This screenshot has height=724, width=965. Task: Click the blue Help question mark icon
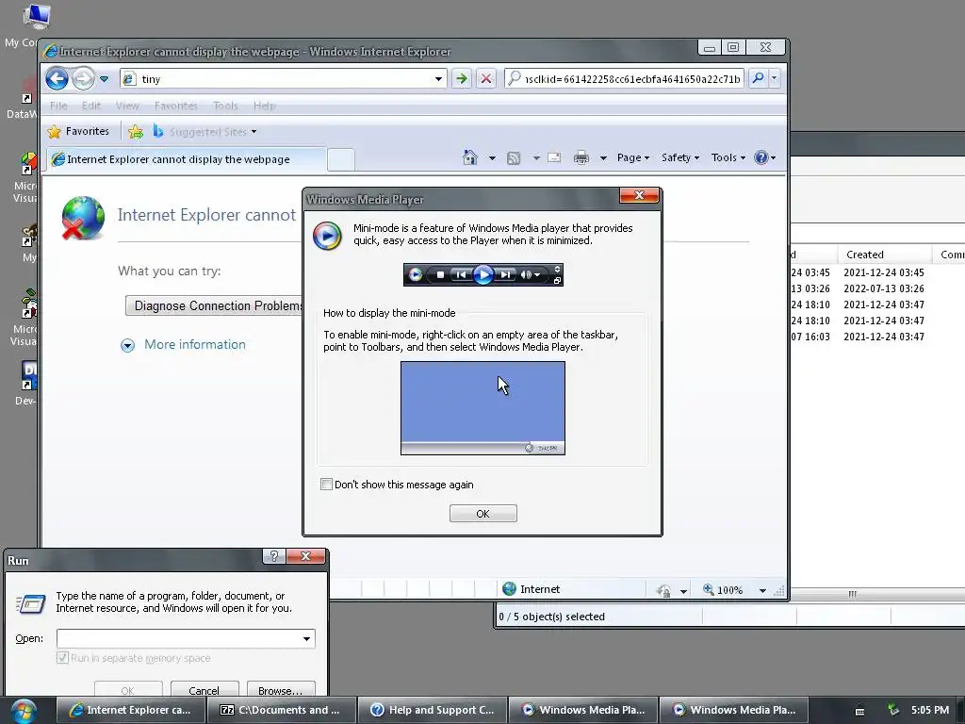761,157
